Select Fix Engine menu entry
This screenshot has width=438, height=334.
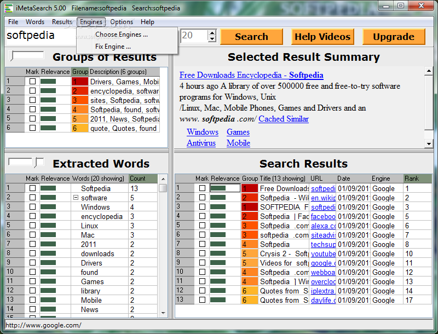113,47
